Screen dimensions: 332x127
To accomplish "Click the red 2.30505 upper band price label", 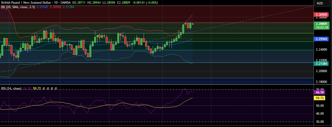I will 322,15.
